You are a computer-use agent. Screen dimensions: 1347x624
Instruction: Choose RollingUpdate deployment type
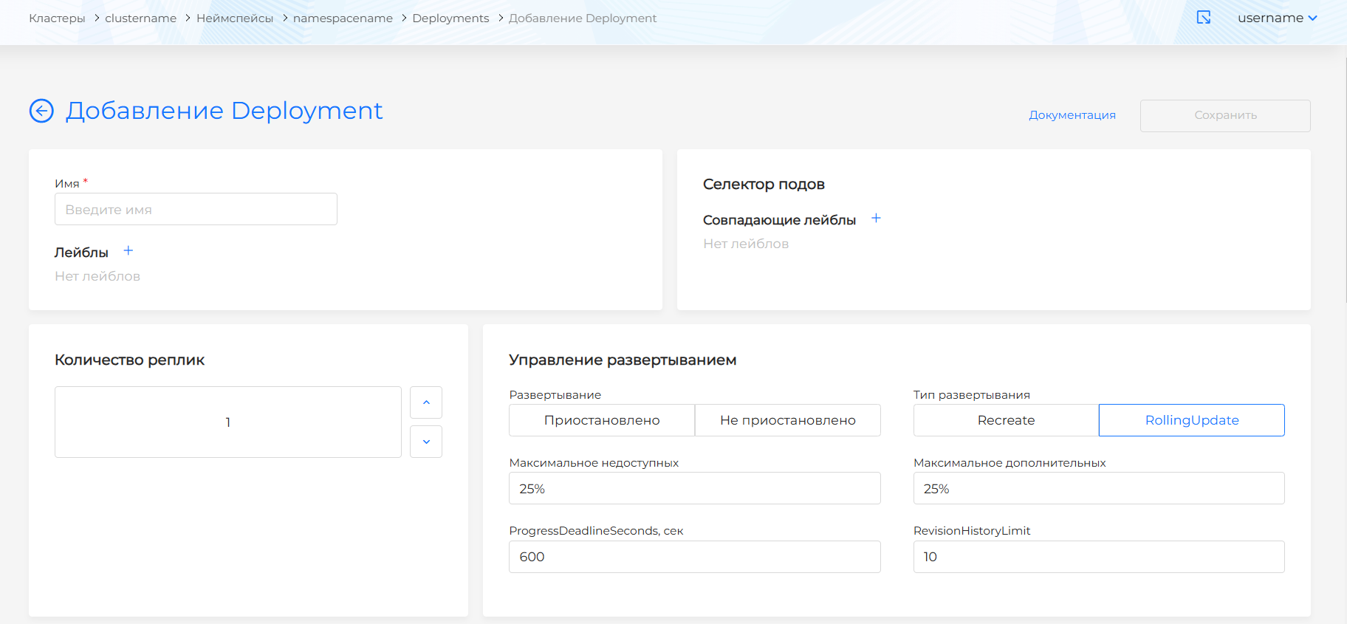pos(1191,420)
